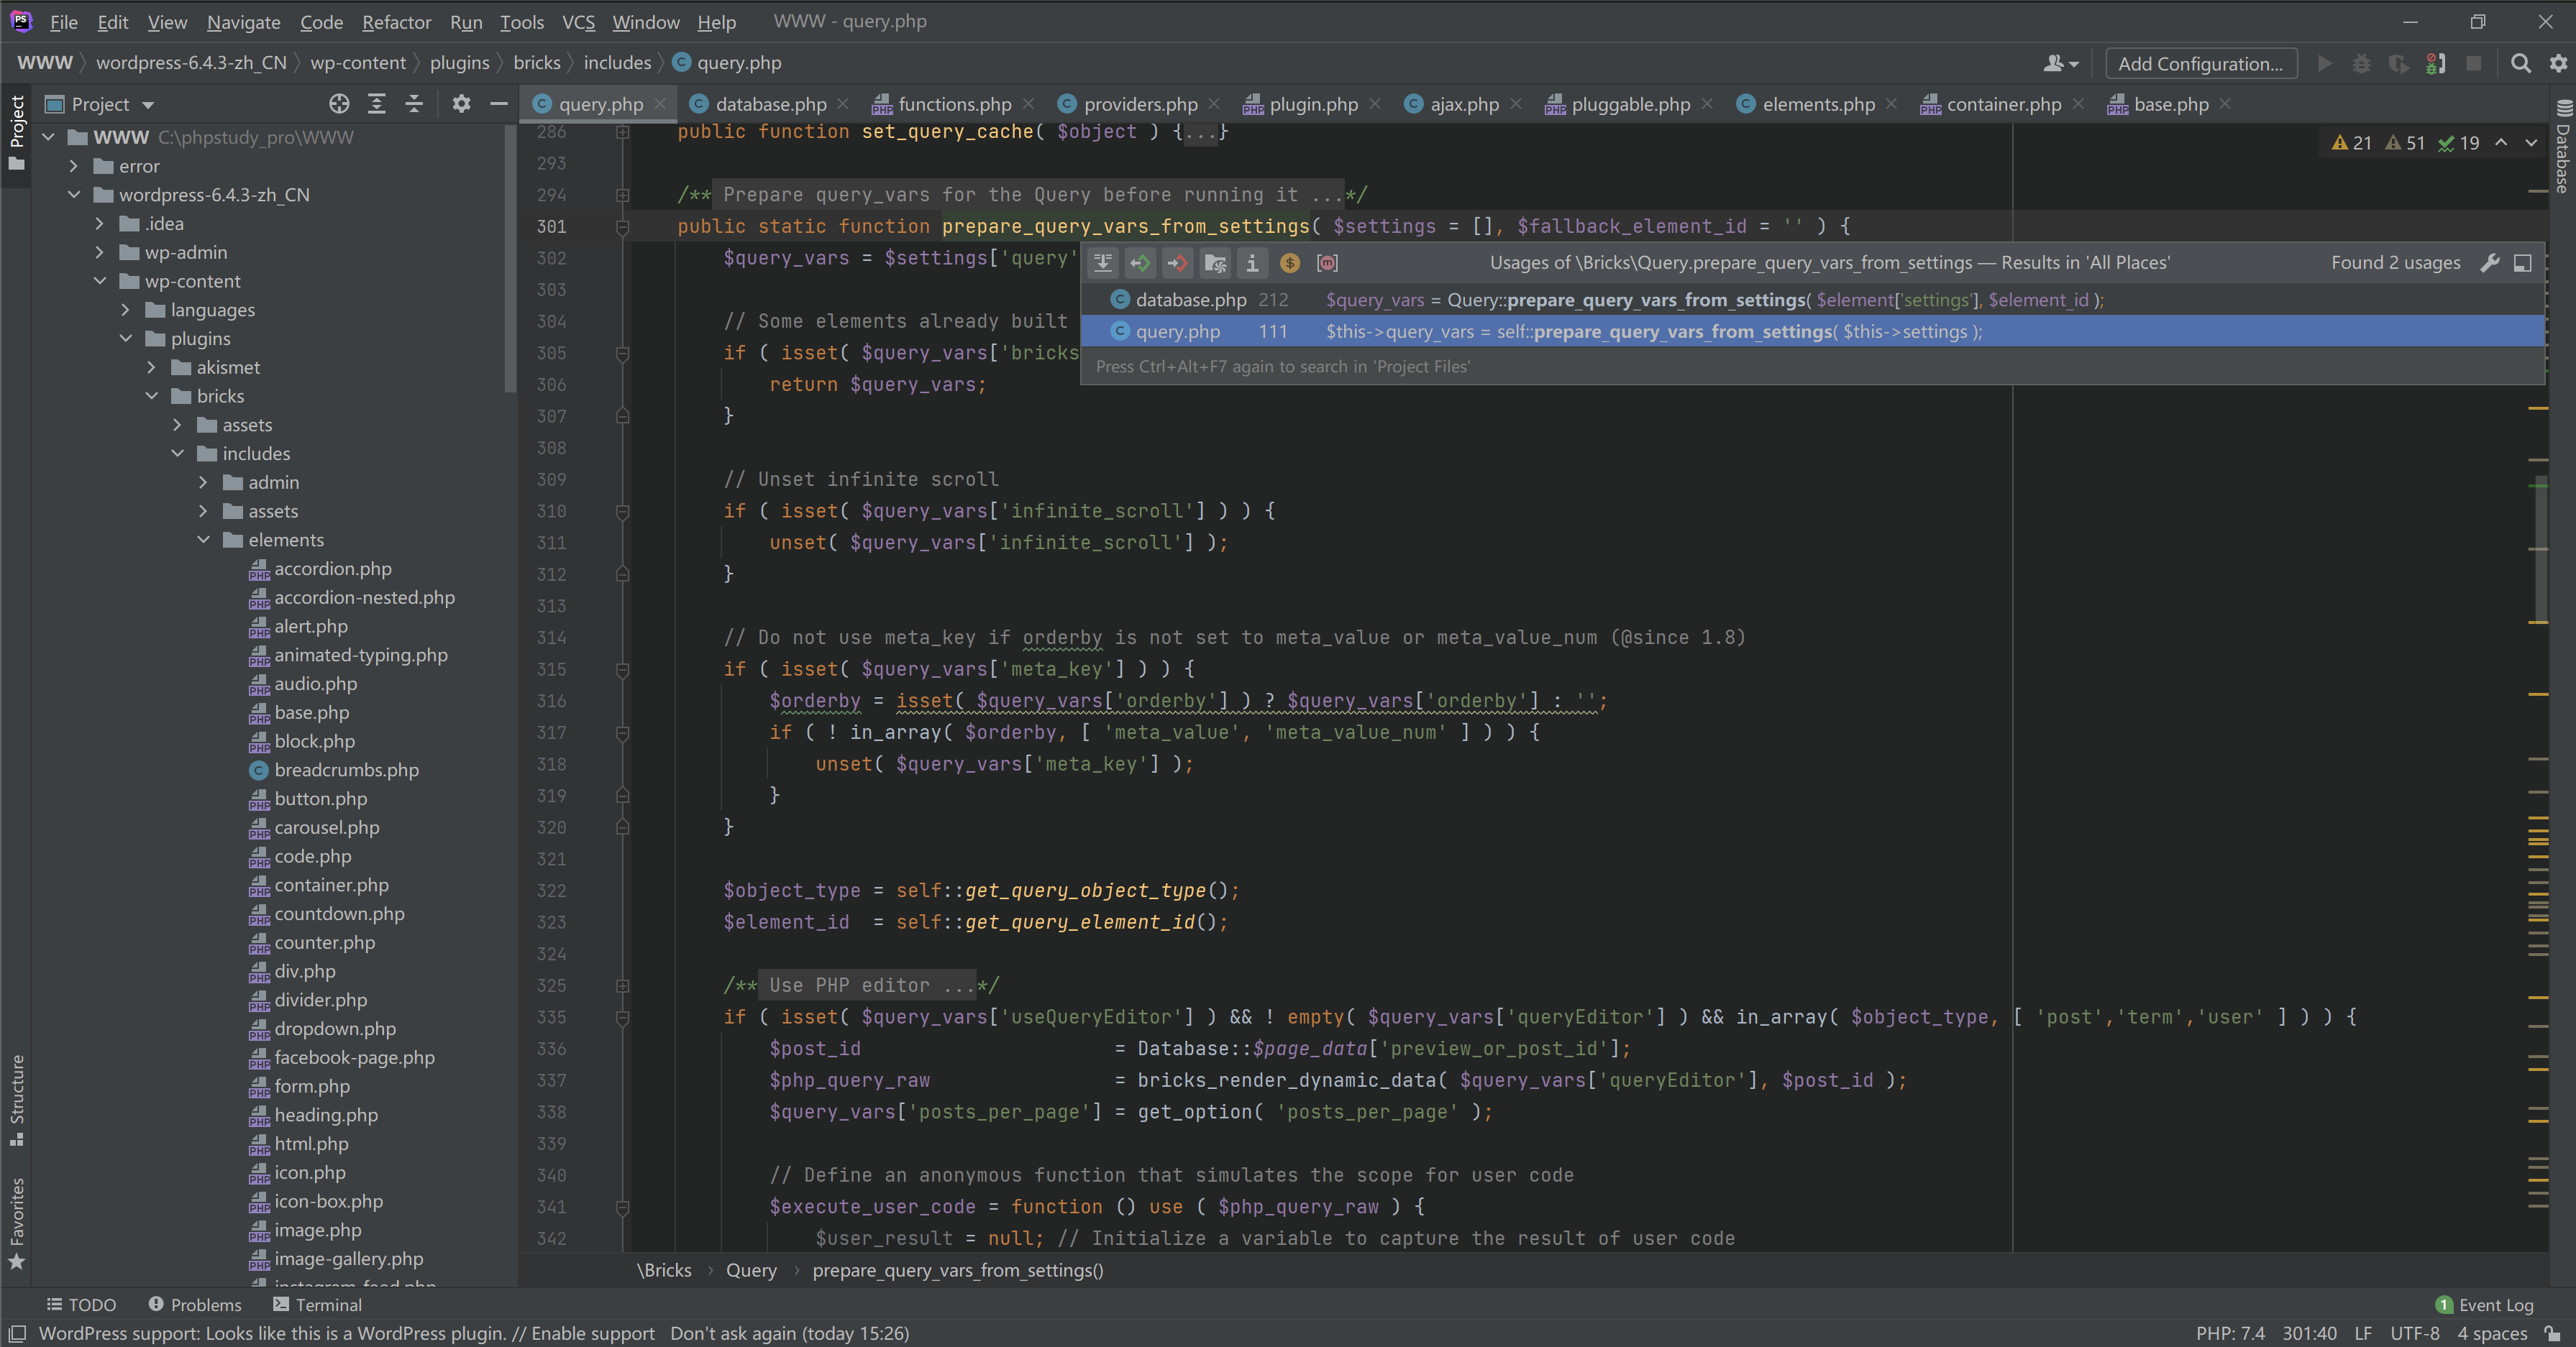Open the Problems tool window

pyautogui.click(x=195, y=1305)
